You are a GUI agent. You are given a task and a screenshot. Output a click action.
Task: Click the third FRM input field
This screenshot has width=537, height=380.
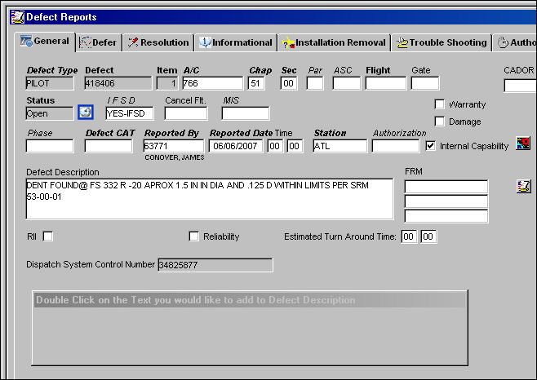click(446, 216)
